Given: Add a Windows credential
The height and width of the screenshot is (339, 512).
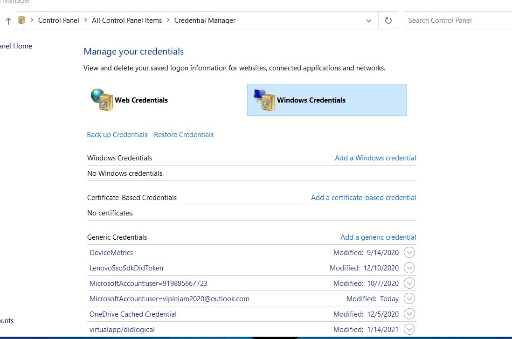Looking at the screenshot, I should click(x=375, y=158).
